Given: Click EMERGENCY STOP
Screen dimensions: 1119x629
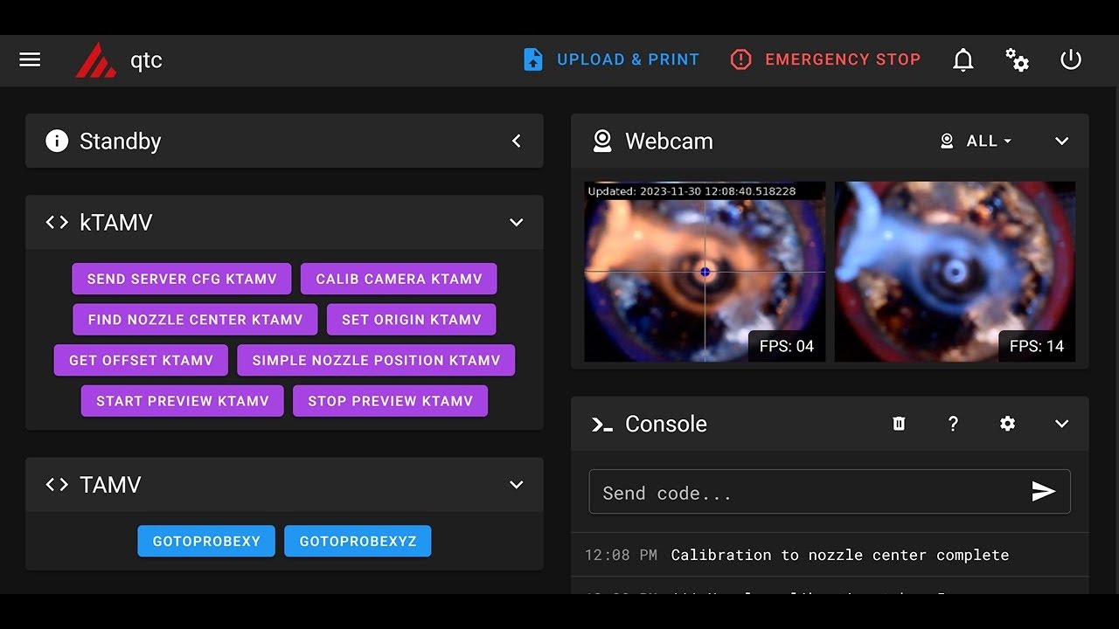Looking at the screenshot, I should point(825,59).
